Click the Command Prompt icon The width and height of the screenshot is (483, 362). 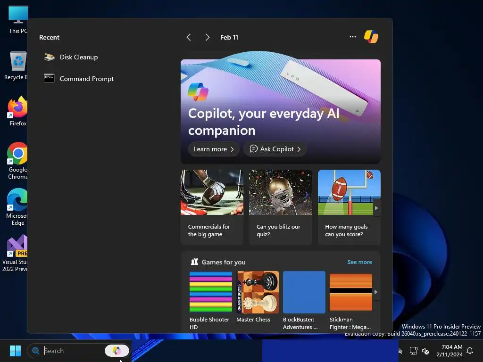[x=49, y=79]
